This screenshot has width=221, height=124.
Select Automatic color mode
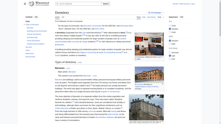pyautogui.click(x=170, y=53)
